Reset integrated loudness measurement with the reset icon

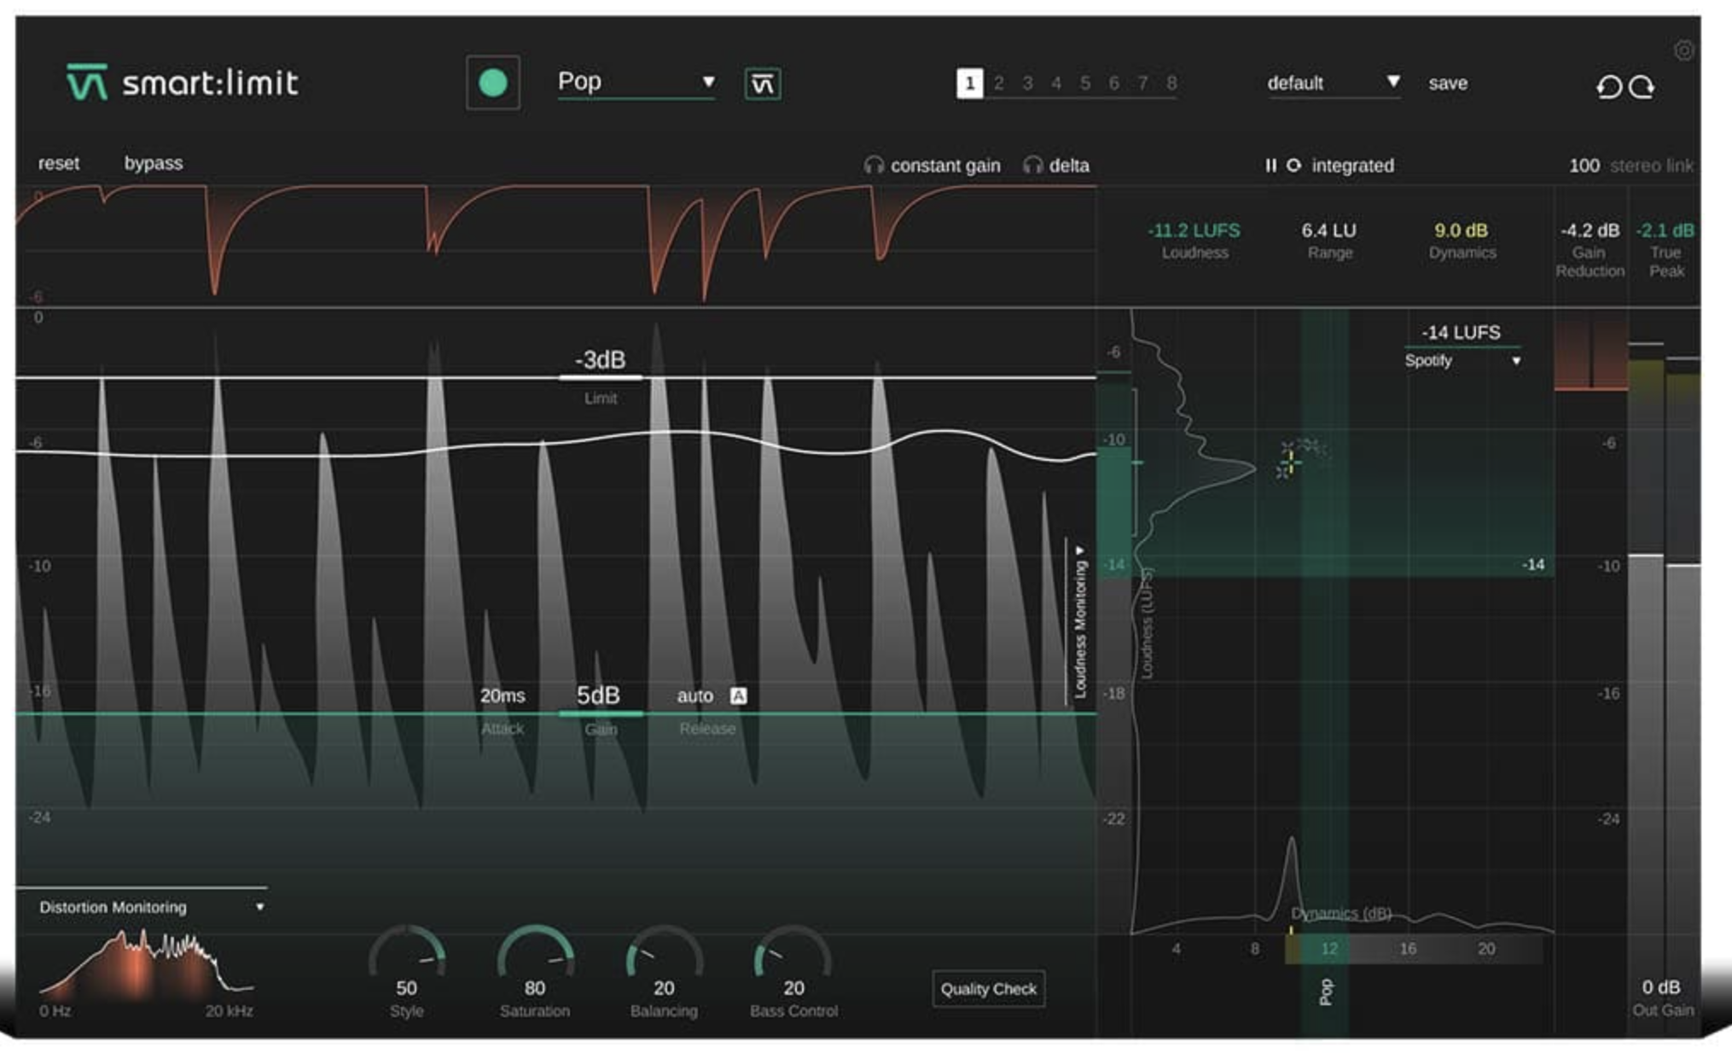coord(1293,166)
